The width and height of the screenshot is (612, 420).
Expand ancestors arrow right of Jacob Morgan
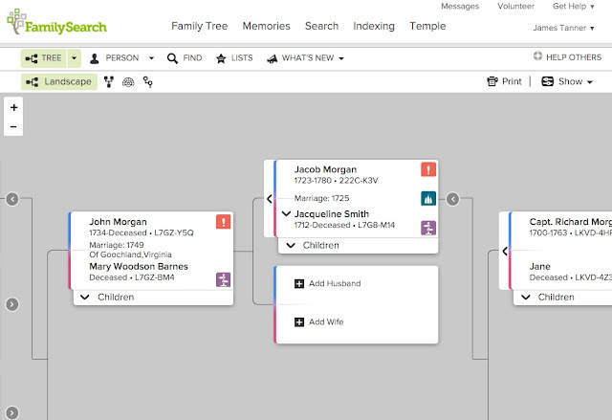coord(453,199)
